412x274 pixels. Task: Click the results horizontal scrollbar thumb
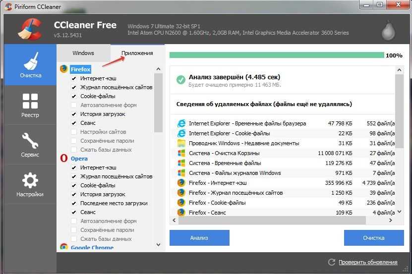(272, 220)
